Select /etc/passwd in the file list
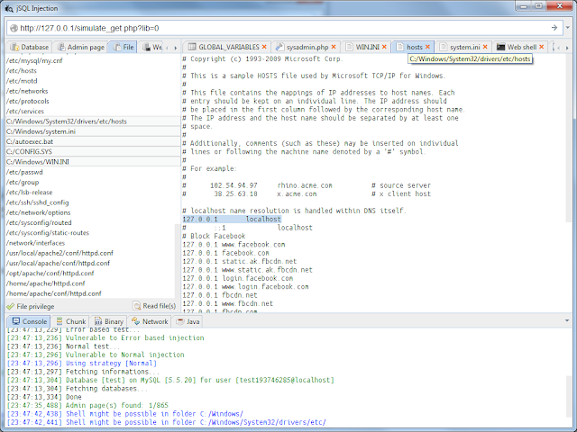577x432 pixels. (90, 172)
